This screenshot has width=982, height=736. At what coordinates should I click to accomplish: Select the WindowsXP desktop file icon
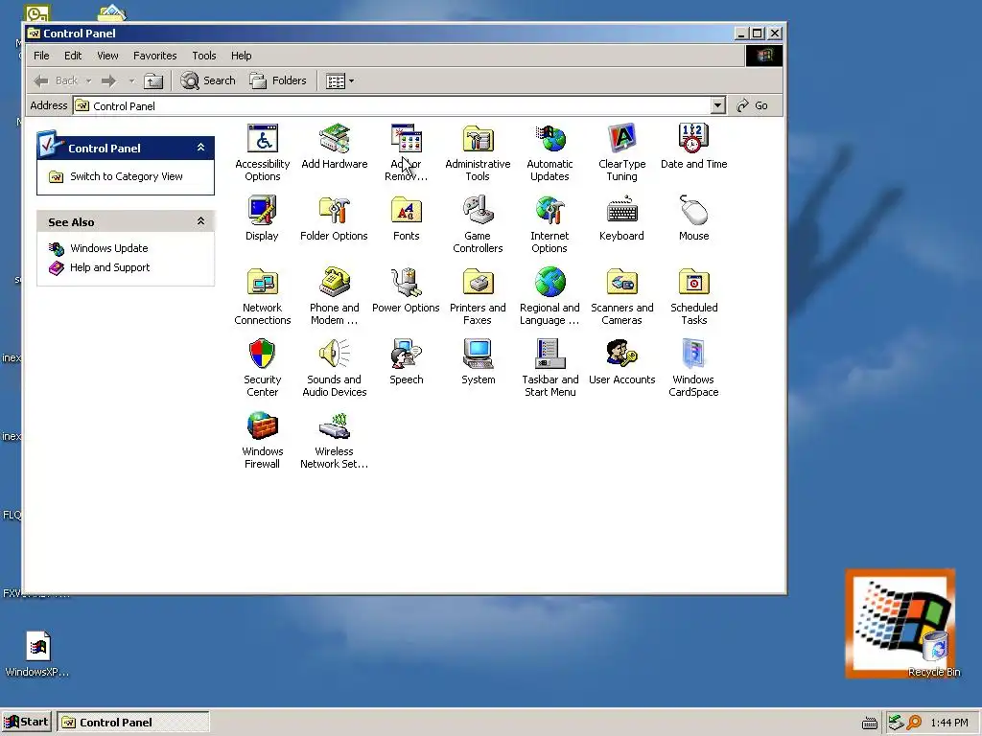point(37,654)
